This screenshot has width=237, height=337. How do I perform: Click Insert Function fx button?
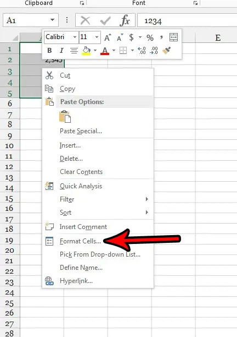click(125, 20)
